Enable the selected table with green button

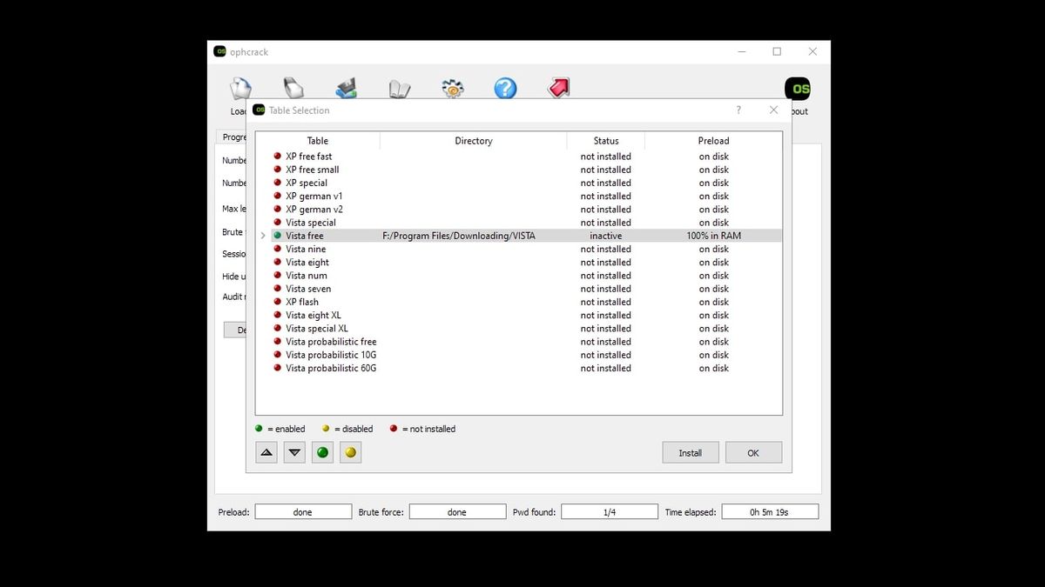click(322, 451)
